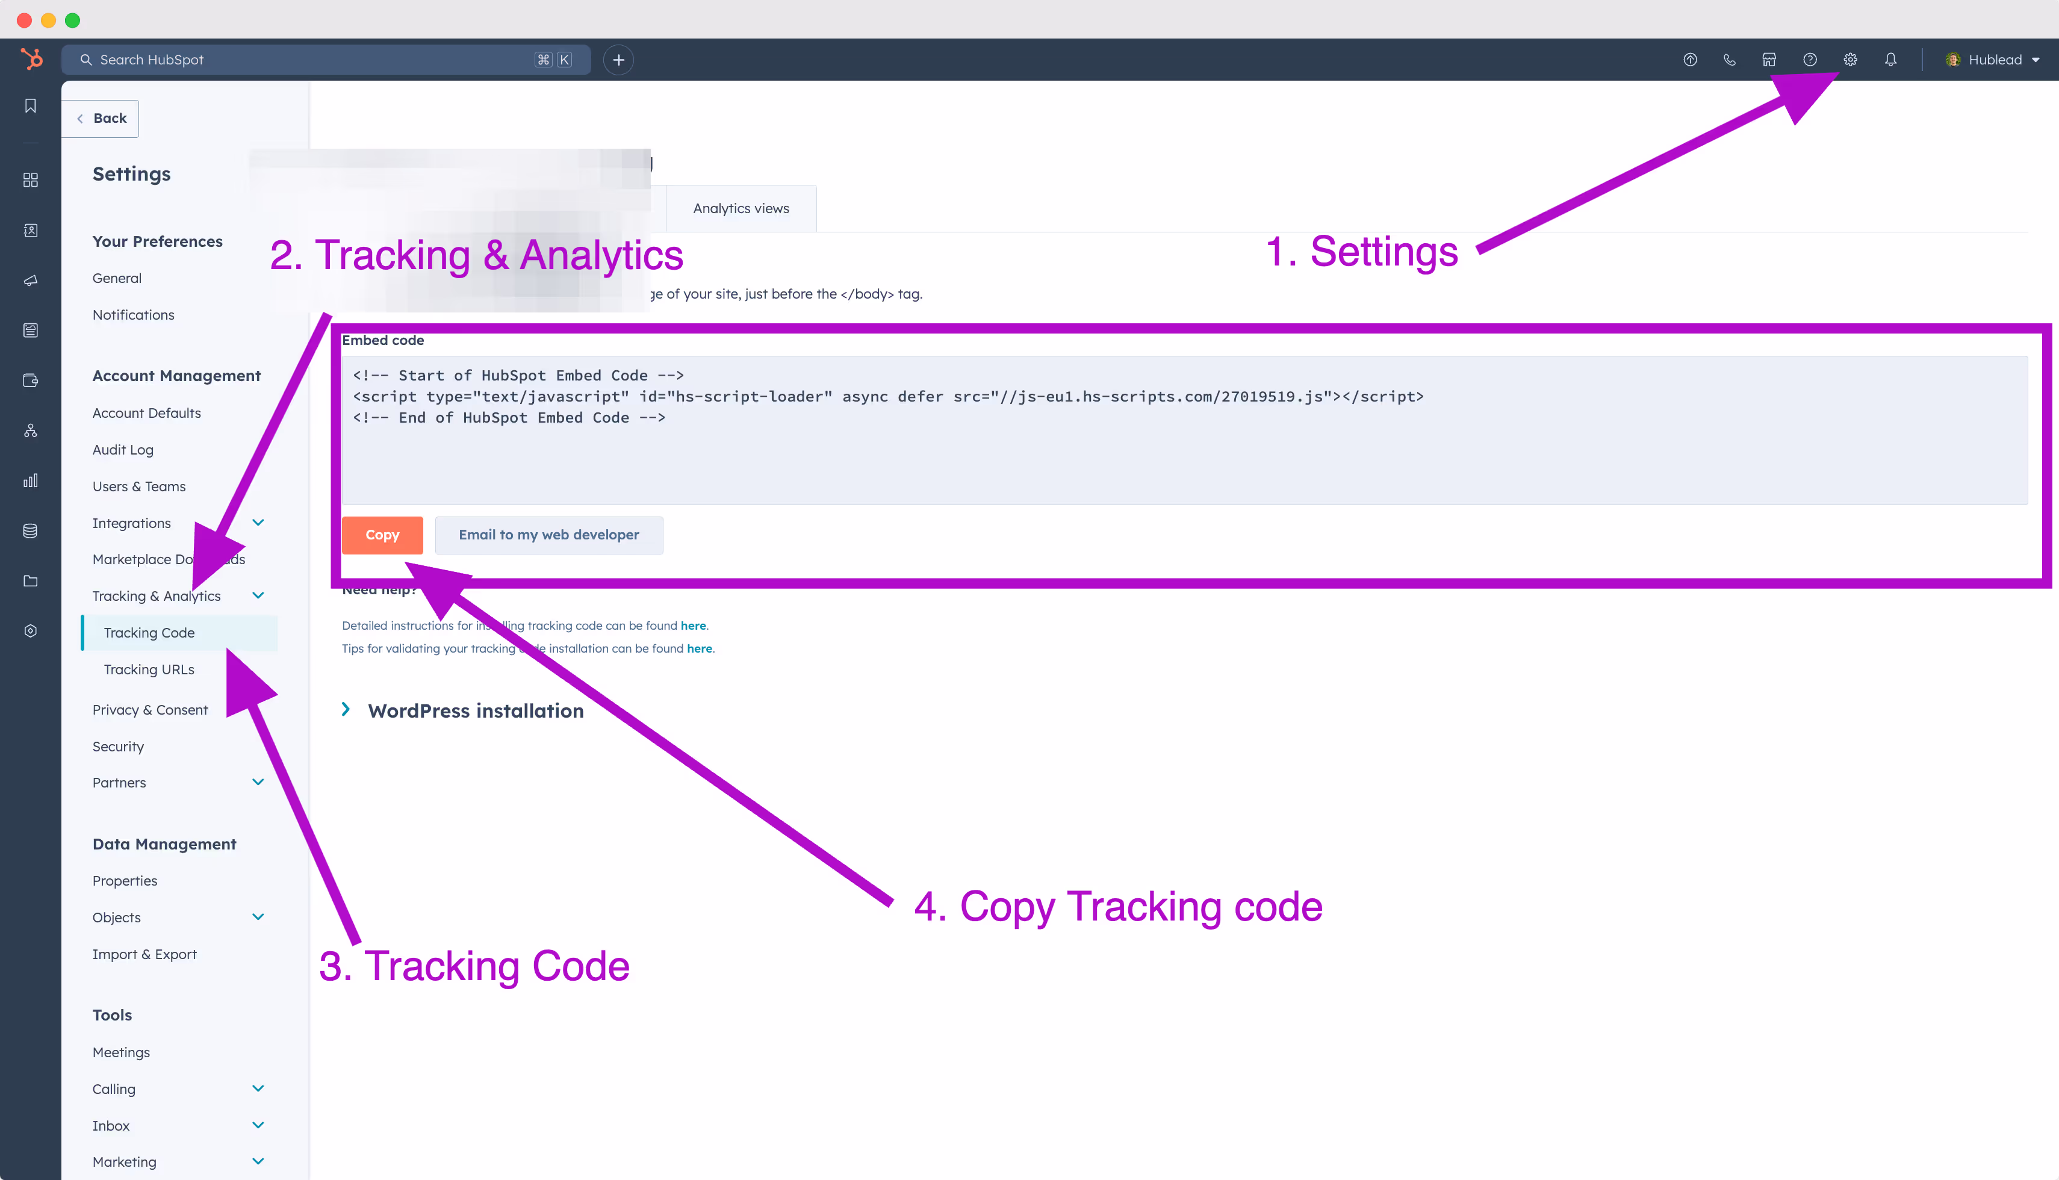Open Properties under Data Management
Image resolution: width=2059 pixels, height=1180 pixels.
tap(125, 881)
